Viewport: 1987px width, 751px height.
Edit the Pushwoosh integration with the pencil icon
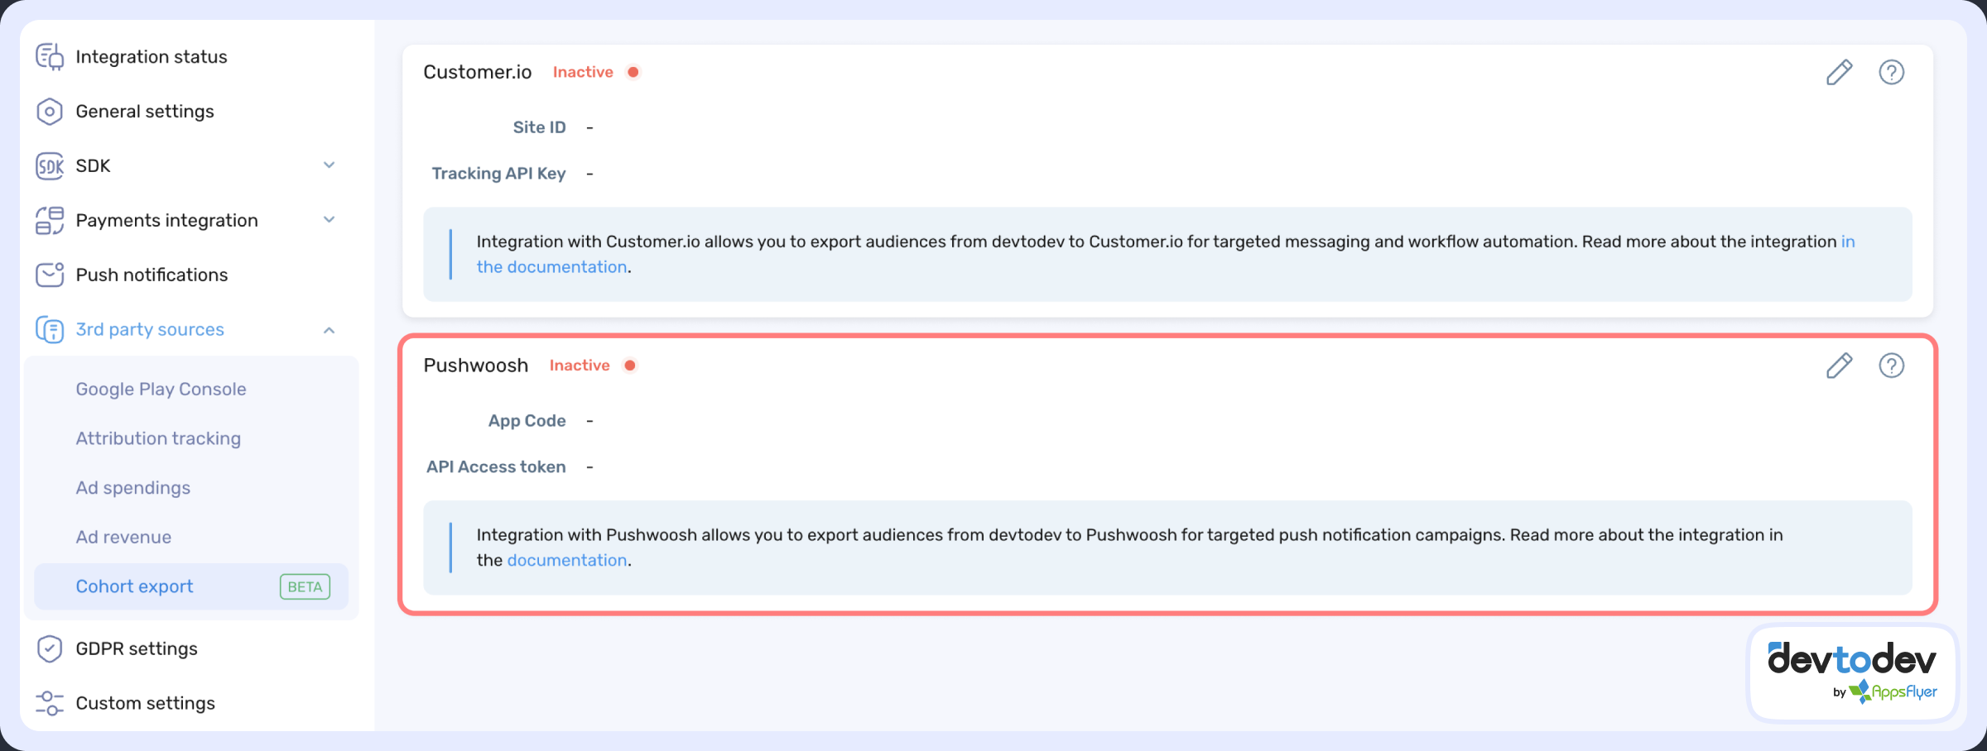tap(1840, 366)
